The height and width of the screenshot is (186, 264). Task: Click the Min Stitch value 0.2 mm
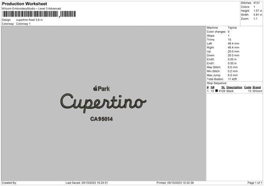(x=233, y=72)
